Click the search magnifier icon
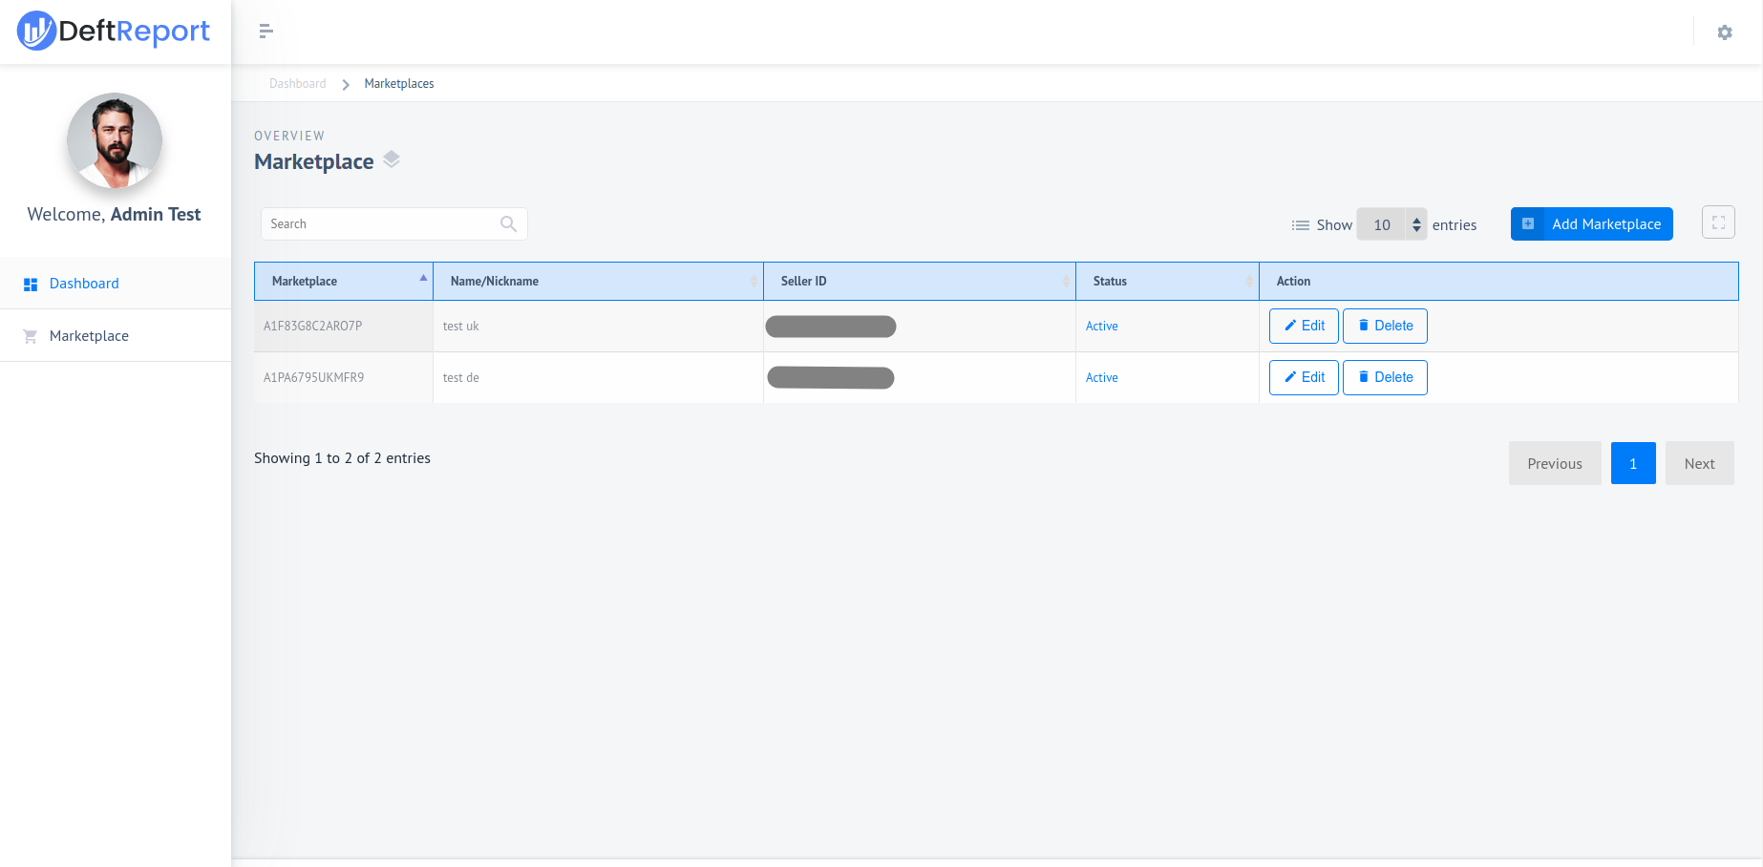 point(508,223)
